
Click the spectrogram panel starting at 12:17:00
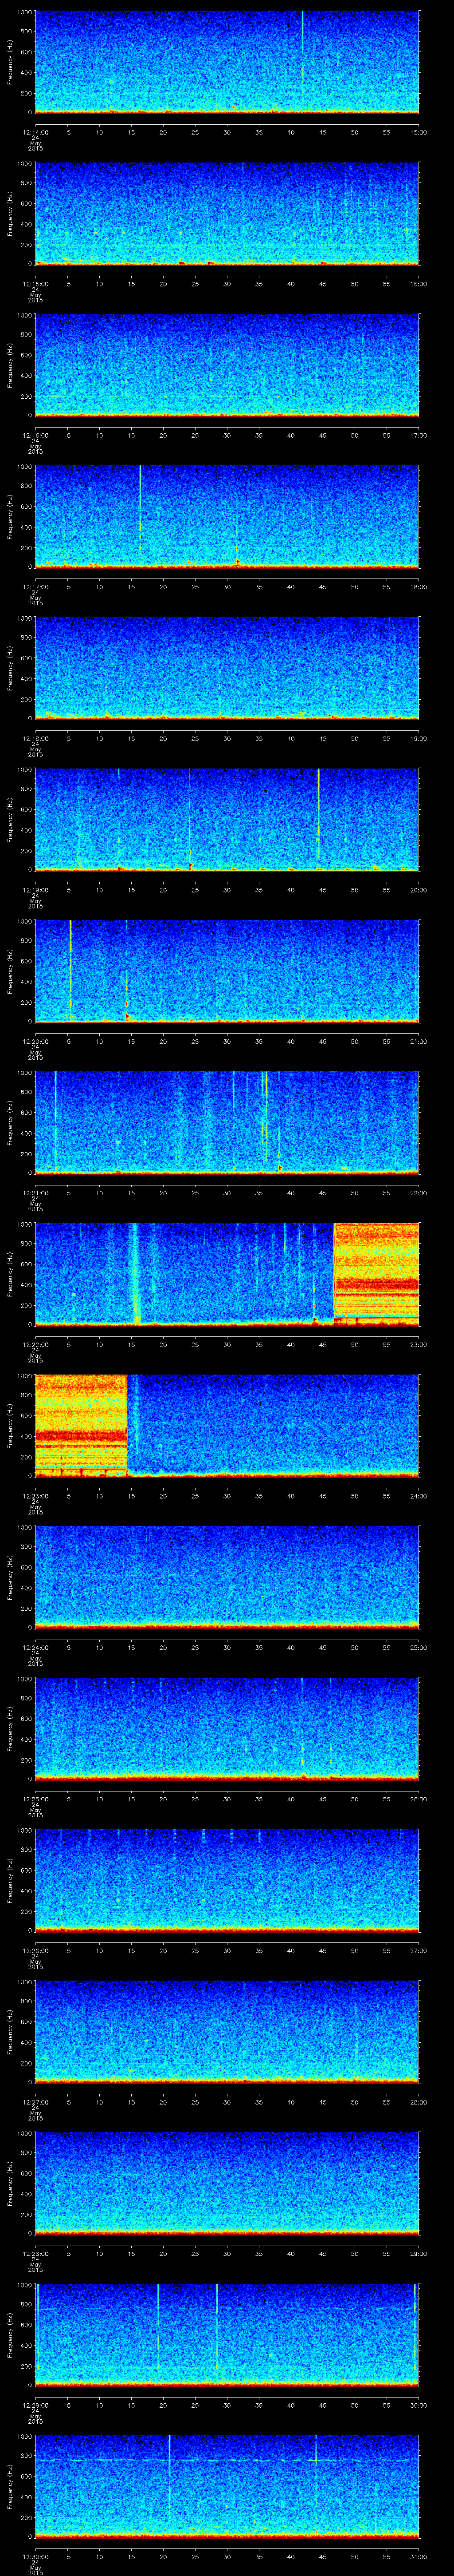pyautogui.click(x=227, y=516)
